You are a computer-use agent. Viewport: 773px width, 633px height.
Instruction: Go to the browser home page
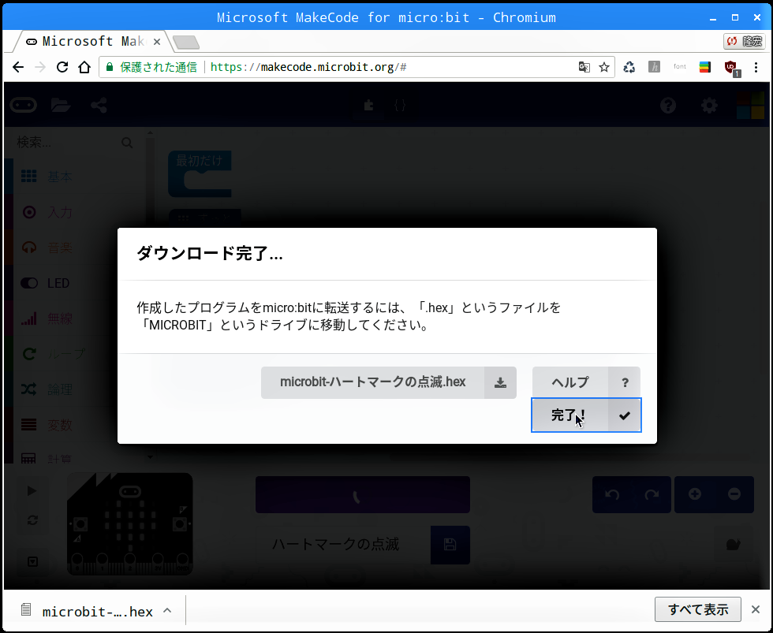coord(84,67)
